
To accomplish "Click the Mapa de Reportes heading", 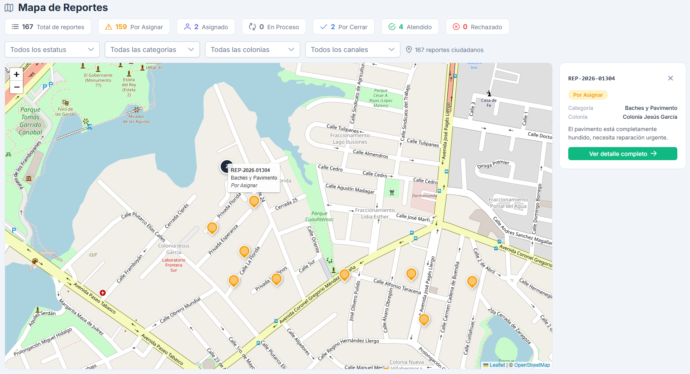I will point(63,8).
